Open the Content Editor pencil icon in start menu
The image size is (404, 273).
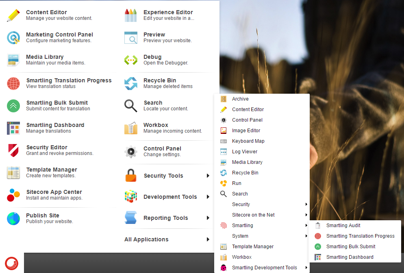coord(13,15)
